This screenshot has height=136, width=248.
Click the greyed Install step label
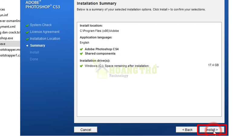click(x=34, y=52)
